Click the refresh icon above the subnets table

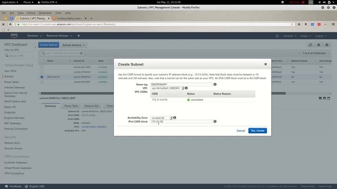pos(310,45)
